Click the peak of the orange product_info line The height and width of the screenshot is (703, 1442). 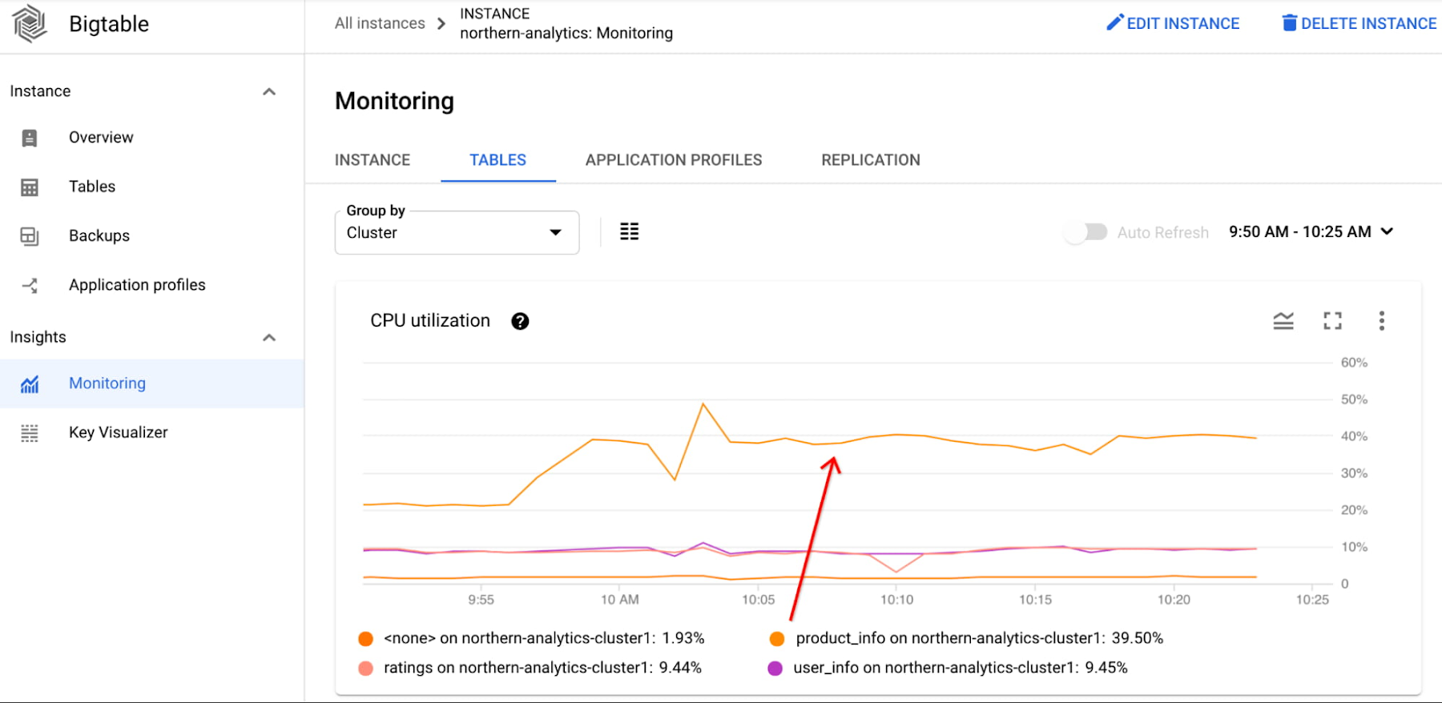(x=703, y=404)
